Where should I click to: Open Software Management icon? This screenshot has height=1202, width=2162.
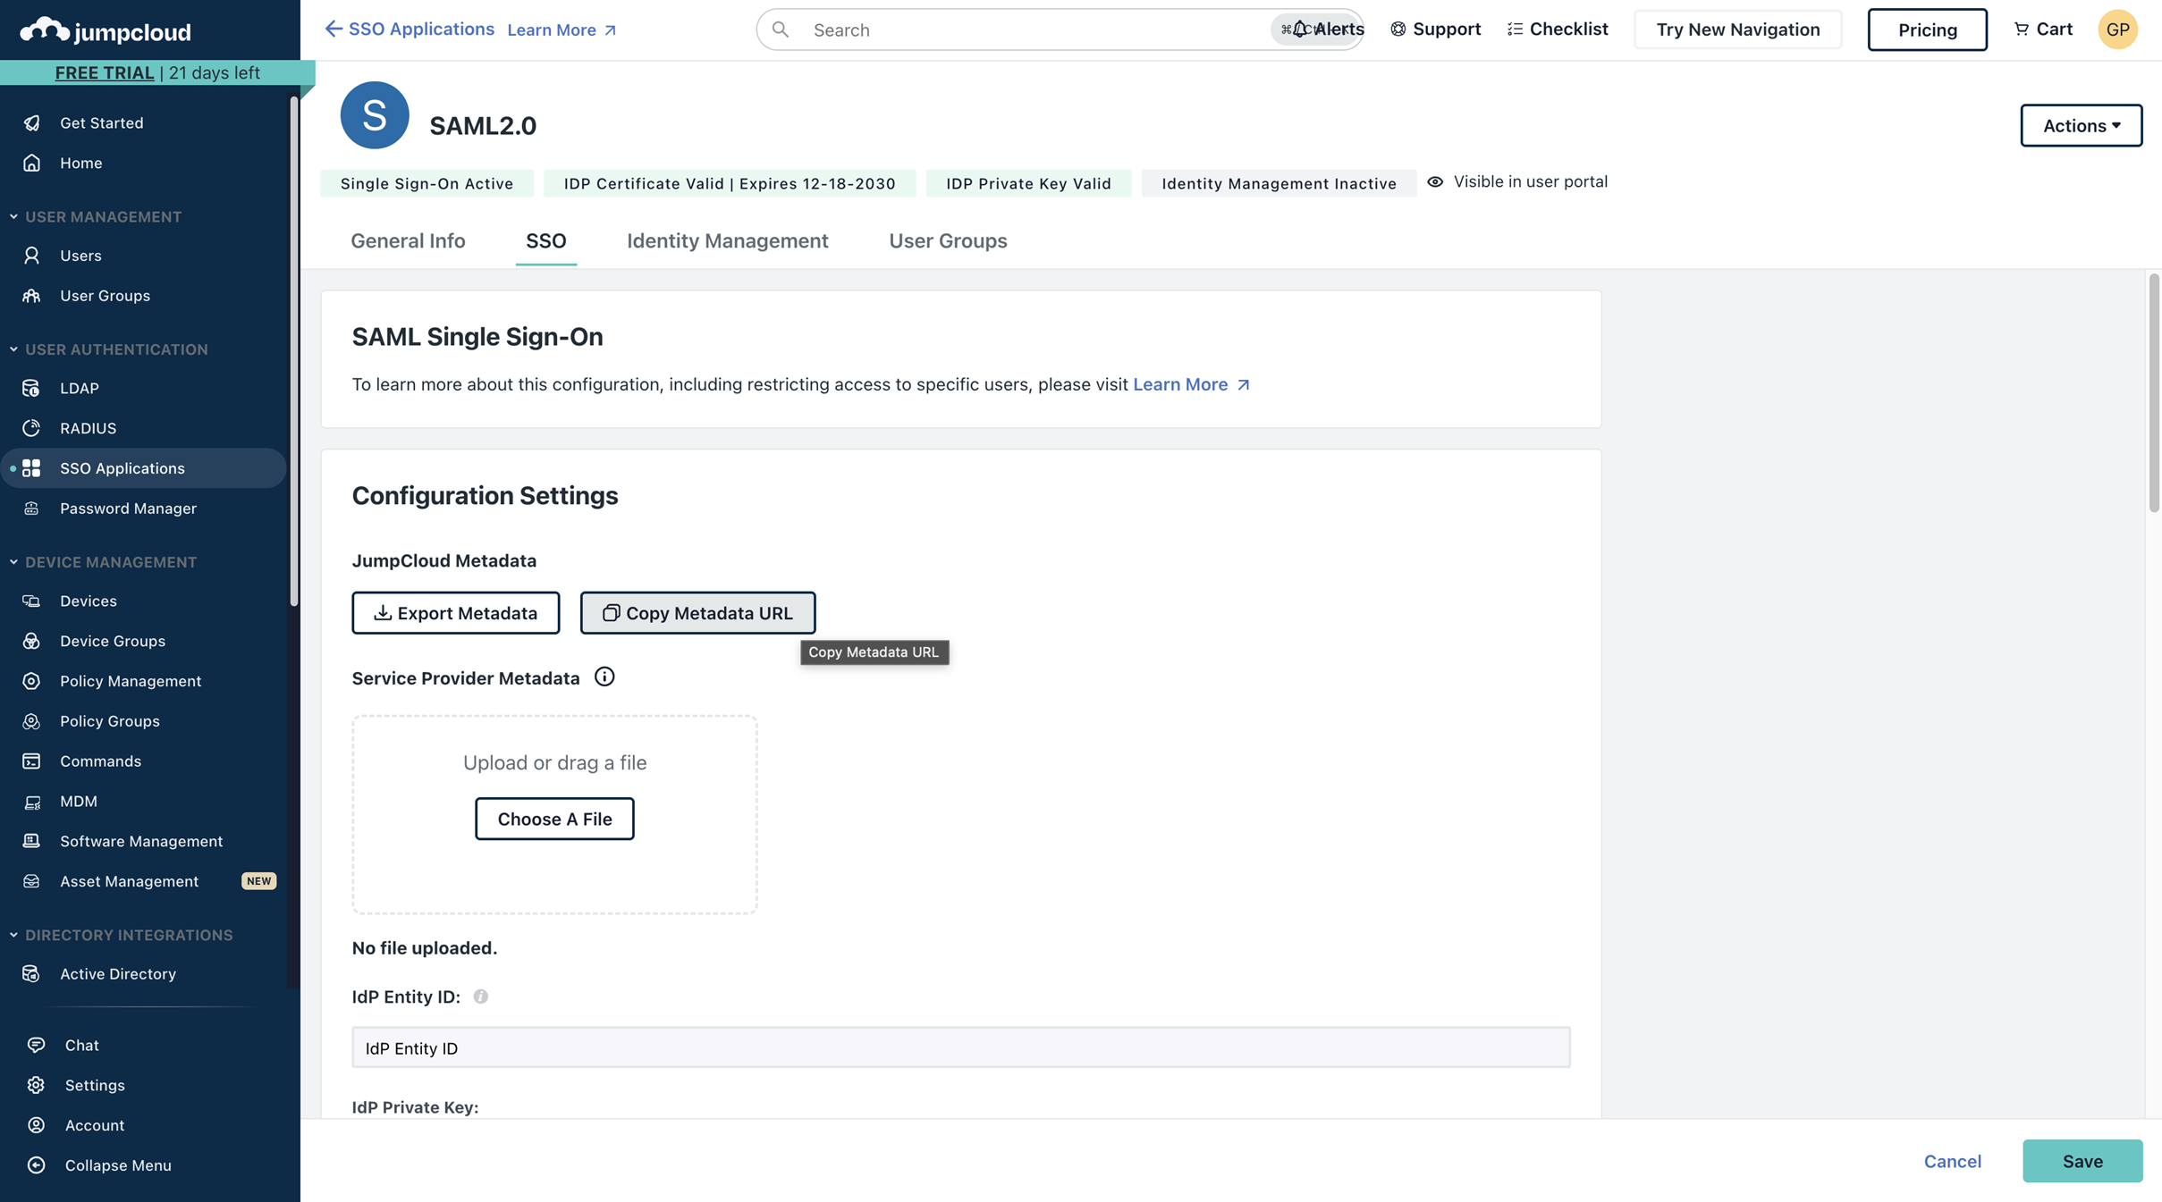pos(32,841)
